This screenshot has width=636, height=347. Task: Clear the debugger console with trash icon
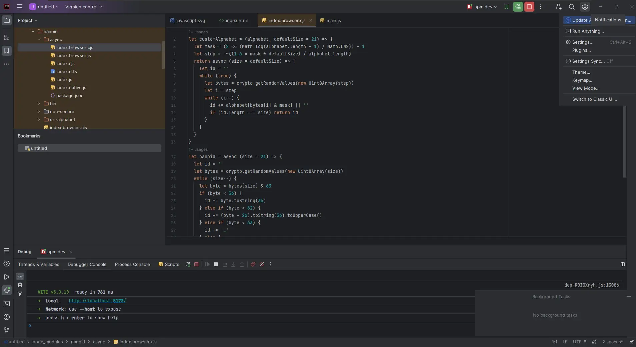20,285
